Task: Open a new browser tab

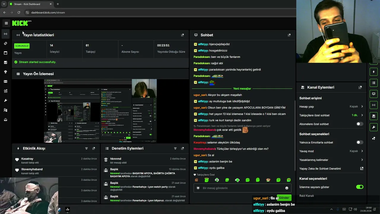Action: coord(58,4)
